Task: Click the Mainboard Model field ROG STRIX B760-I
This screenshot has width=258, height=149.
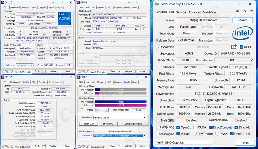Action: [x=110, y=18]
